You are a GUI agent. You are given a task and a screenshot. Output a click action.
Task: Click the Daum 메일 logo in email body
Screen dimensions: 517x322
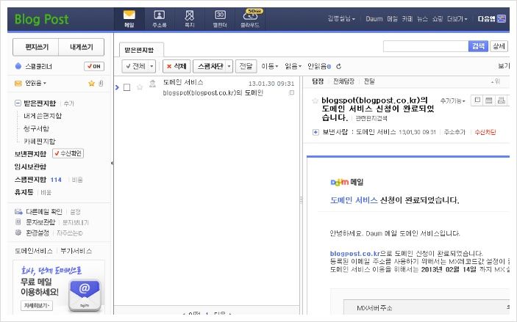click(347, 182)
